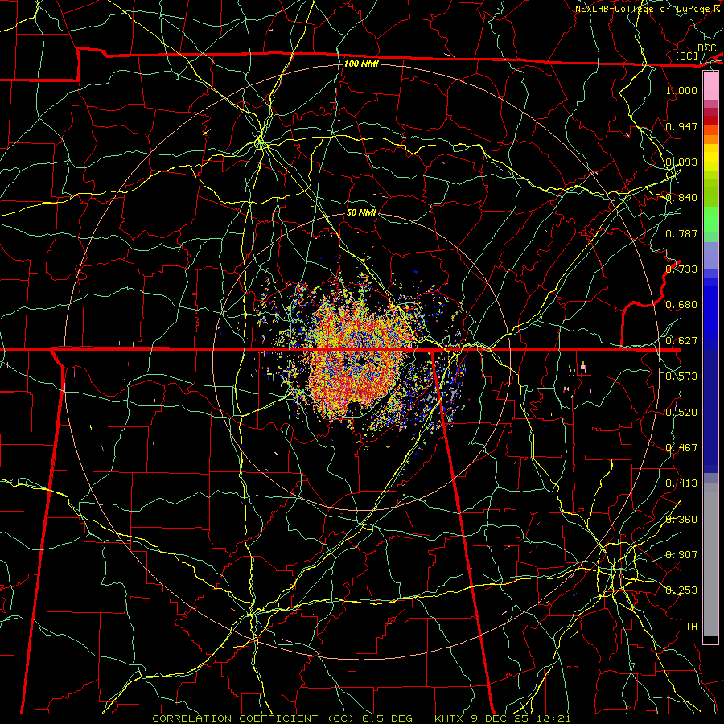This screenshot has width=724, height=724.
Task: Click the 0.627 scale value
Action: coord(681,341)
